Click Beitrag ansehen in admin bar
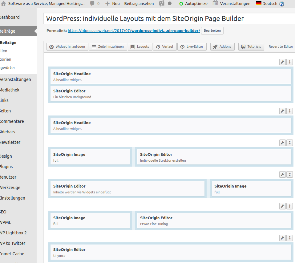This screenshot has width=295, height=263. tap(139, 4)
